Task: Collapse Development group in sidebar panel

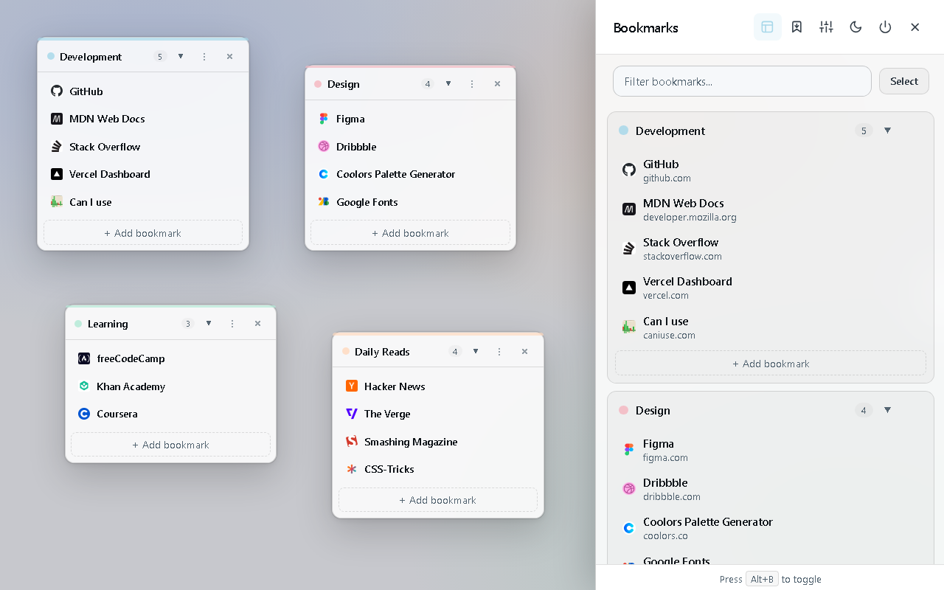Action: 887,131
